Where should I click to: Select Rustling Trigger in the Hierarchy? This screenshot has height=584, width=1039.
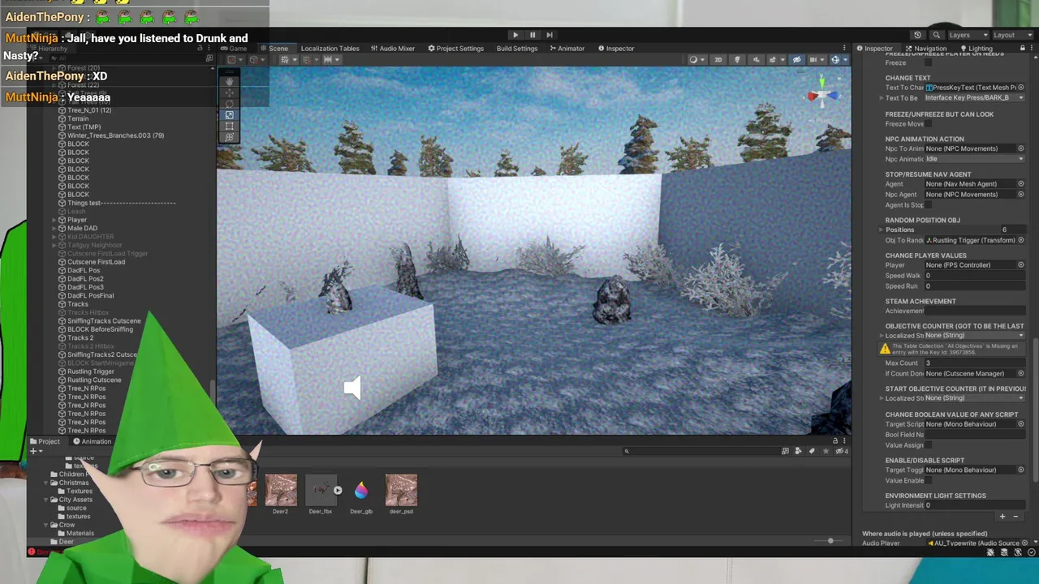pyautogui.click(x=90, y=371)
